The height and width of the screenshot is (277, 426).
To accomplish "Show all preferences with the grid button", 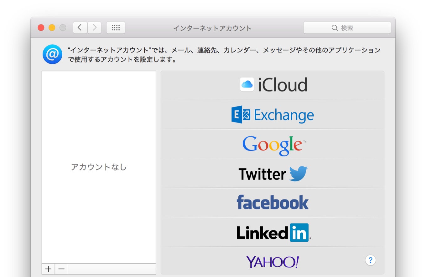I will pos(116,28).
